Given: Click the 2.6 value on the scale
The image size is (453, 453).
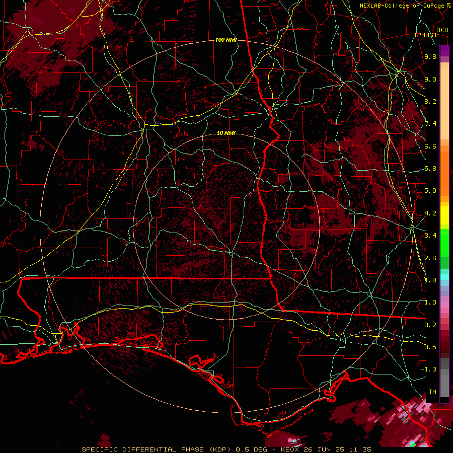Looking at the screenshot, I should pyautogui.click(x=430, y=258).
